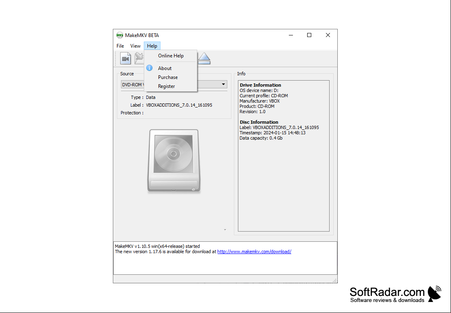Click the 'MakeMKV v1.10.5' started log line
The image size is (451, 313).
[x=157, y=246]
